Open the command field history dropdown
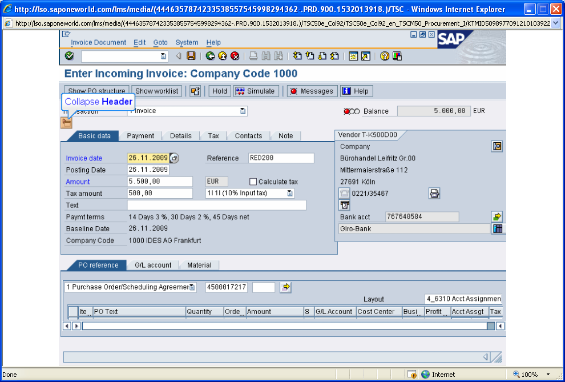 click(x=163, y=56)
